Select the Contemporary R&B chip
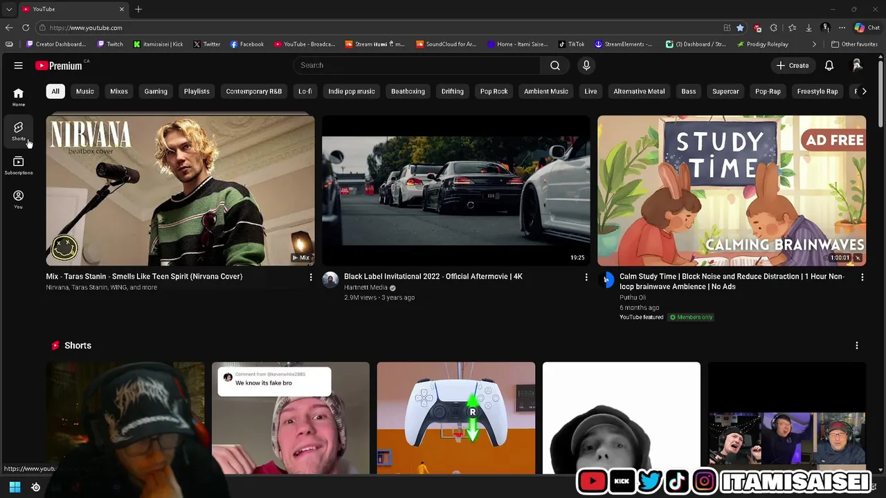Viewport: 886px width, 498px height. (x=254, y=91)
